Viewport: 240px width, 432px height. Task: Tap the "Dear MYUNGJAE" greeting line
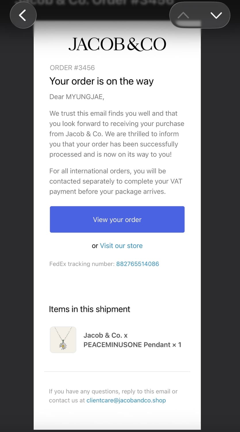click(77, 97)
